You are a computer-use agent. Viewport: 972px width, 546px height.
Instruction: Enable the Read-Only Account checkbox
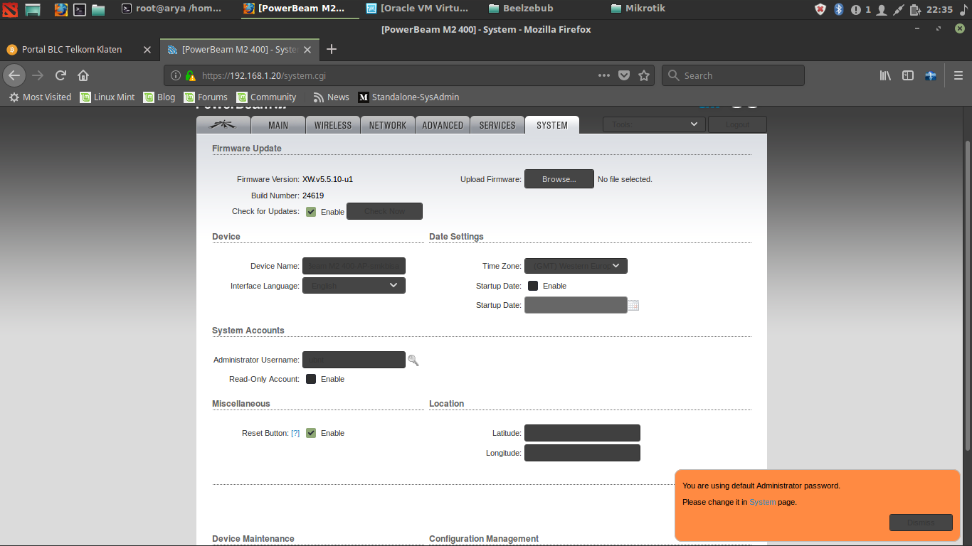tap(311, 379)
